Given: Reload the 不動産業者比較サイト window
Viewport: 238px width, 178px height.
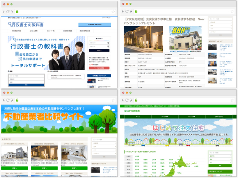Looking at the screenshot, I should (x=8, y=100).
